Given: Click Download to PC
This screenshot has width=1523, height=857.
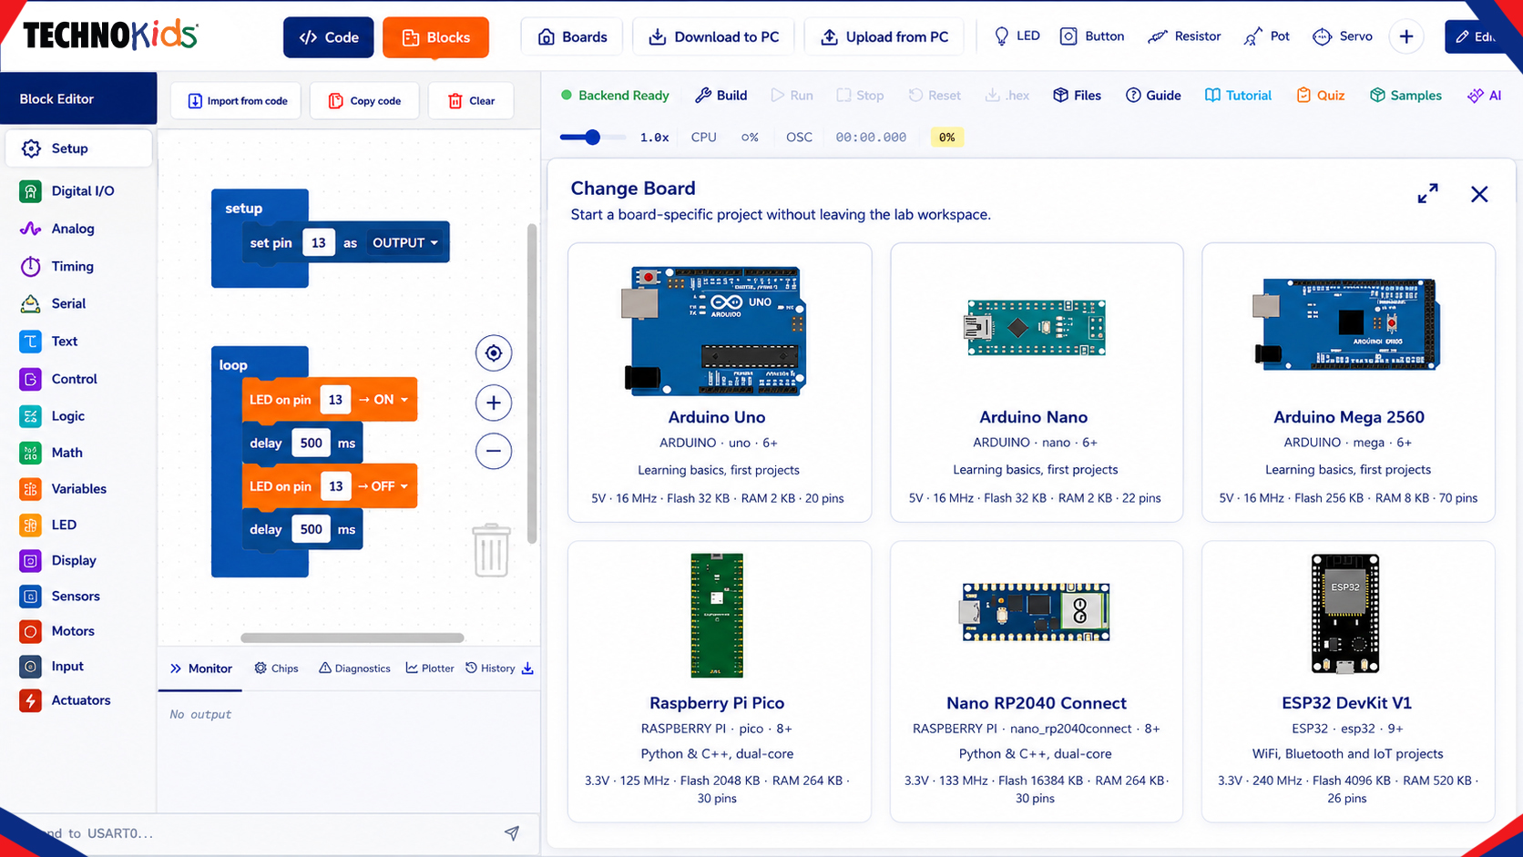Looking at the screenshot, I should pyautogui.click(x=713, y=37).
